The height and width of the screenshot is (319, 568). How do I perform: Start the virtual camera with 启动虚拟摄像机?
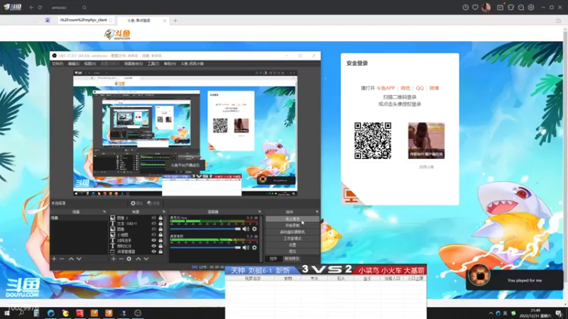pyautogui.click(x=293, y=232)
